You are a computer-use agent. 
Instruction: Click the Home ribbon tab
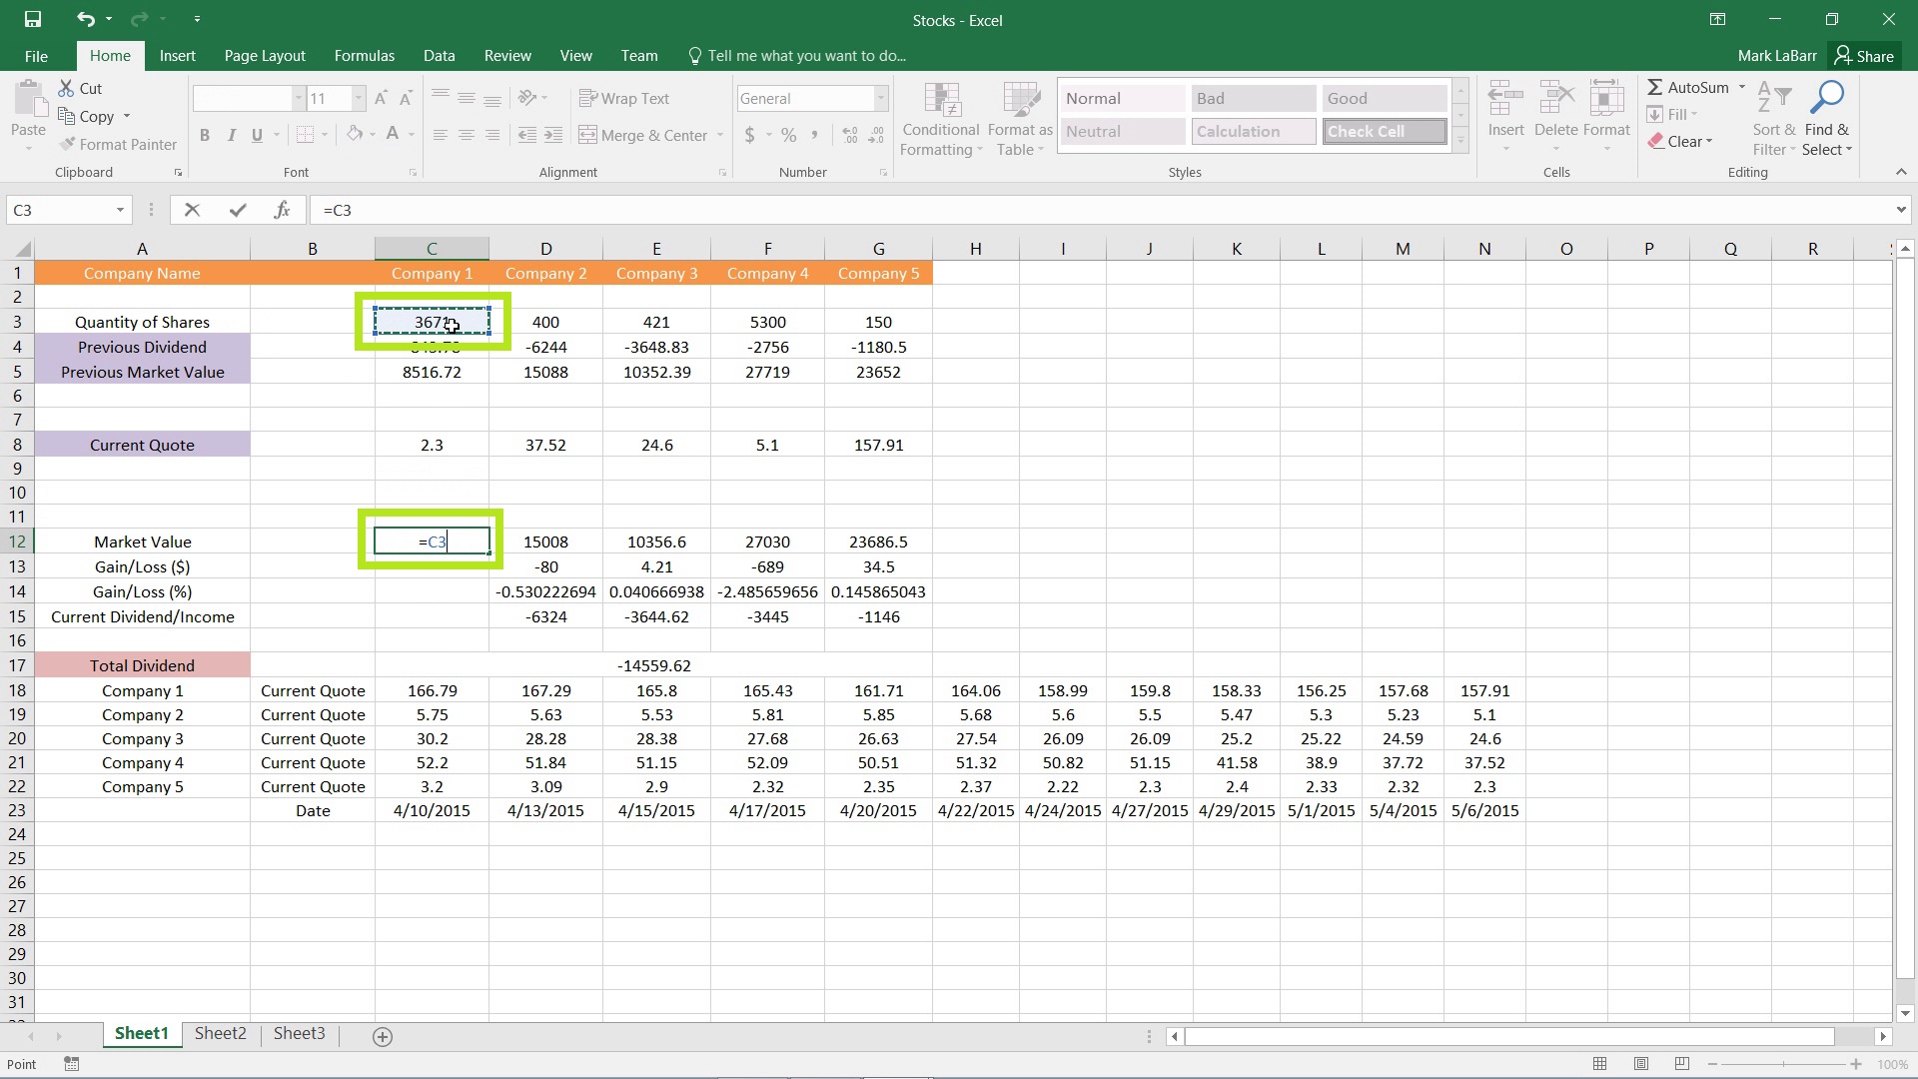click(111, 55)
